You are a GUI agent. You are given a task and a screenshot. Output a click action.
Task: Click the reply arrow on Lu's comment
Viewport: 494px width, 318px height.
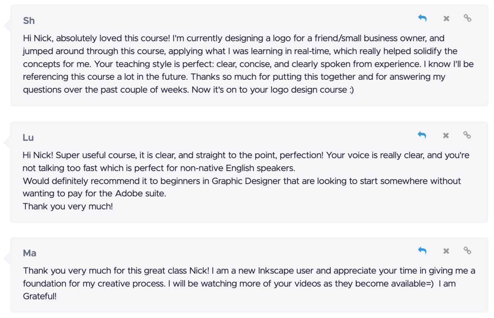(422, 135)
